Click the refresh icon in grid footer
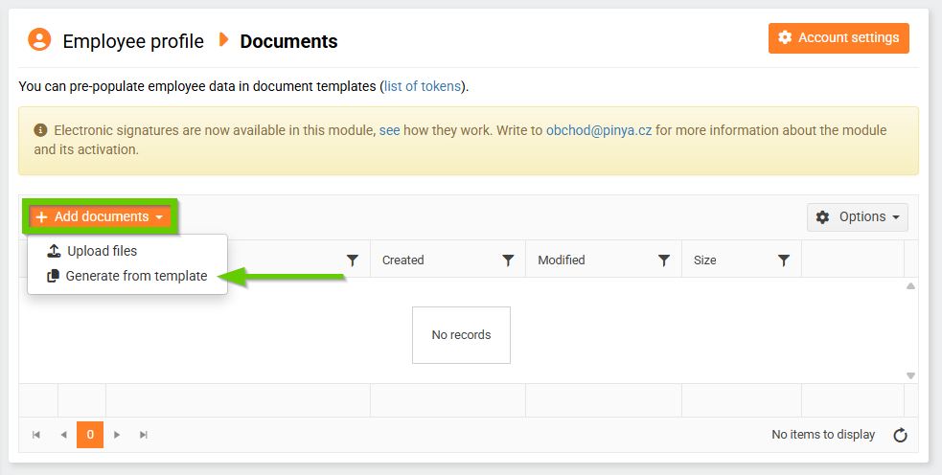The width and height of the screenshot is (942, 475). click(900, 436)
